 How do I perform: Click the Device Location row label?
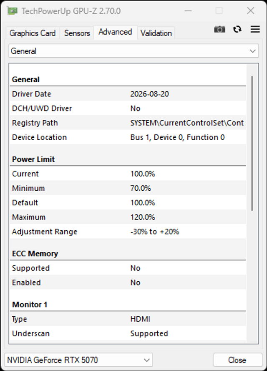tap(39, 137)
